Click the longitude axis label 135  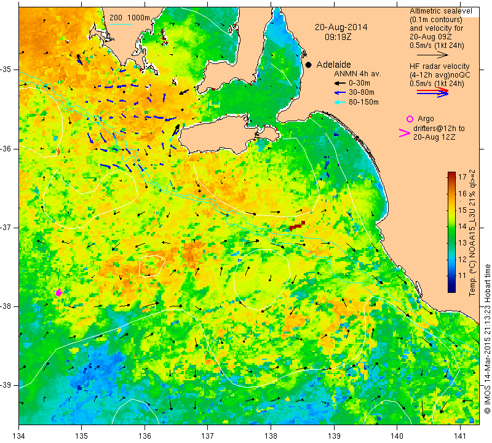(x=82, y=436)
